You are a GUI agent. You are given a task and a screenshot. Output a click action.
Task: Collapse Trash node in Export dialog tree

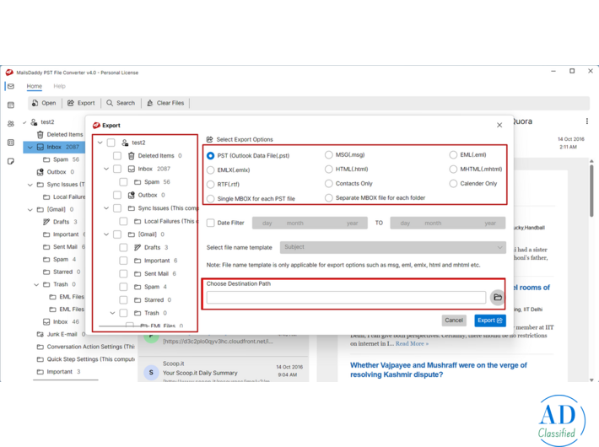coord(112,313)
